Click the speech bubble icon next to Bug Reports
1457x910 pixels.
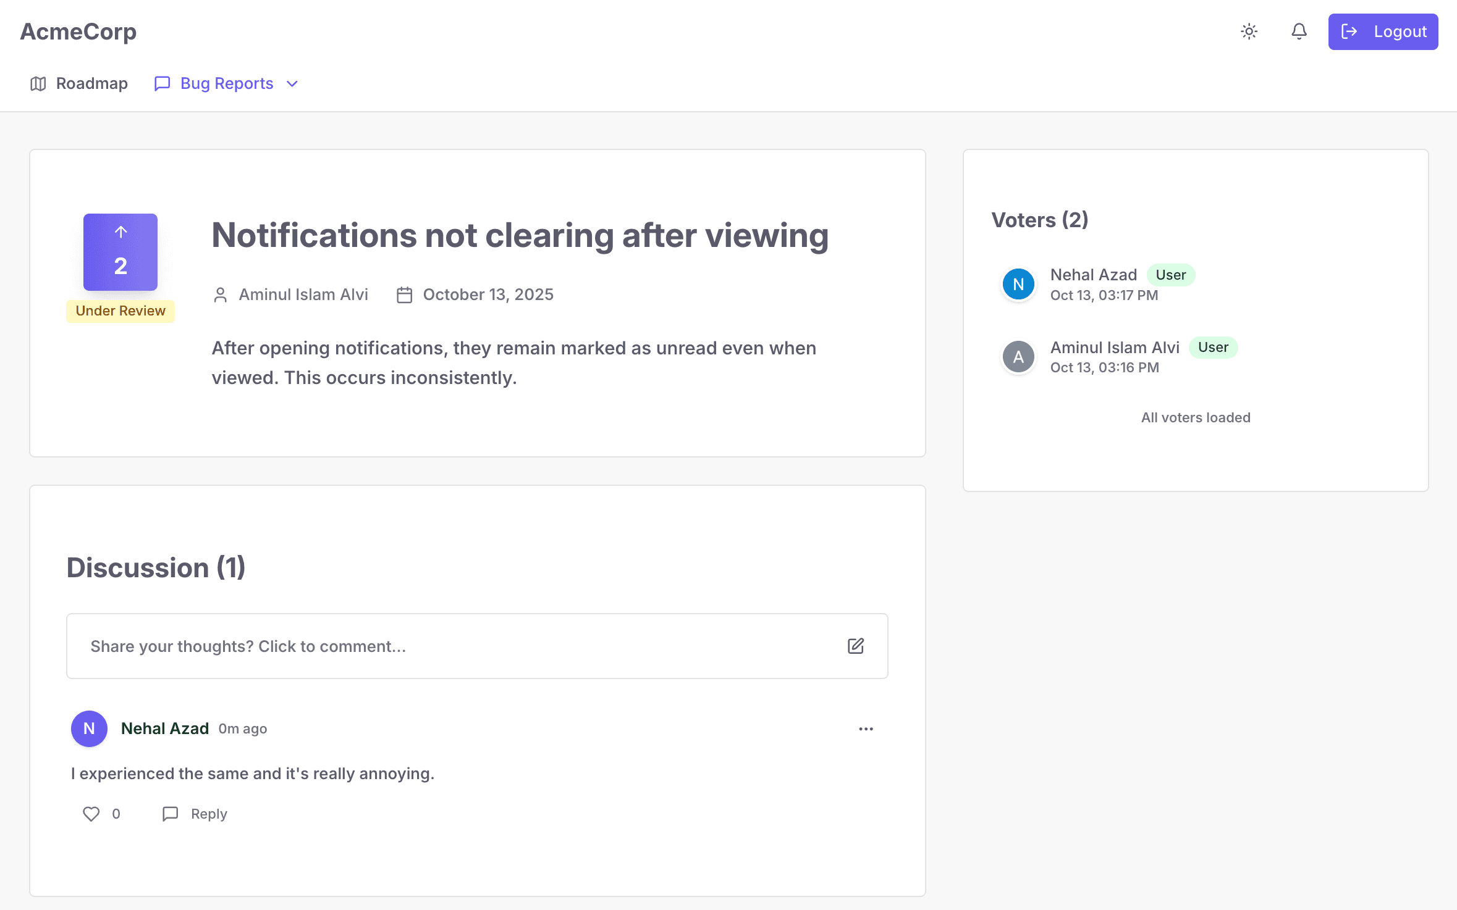pyautogui.click(x=161, y=83)
